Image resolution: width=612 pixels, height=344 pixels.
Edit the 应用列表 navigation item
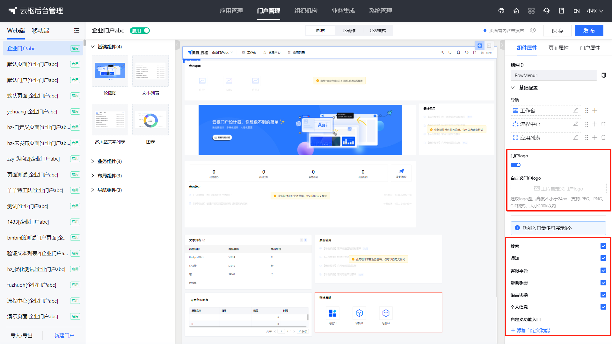click(576, 138)
